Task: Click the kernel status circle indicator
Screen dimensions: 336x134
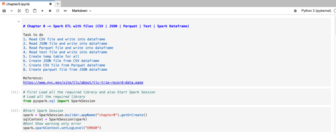Action: [334, 11]
